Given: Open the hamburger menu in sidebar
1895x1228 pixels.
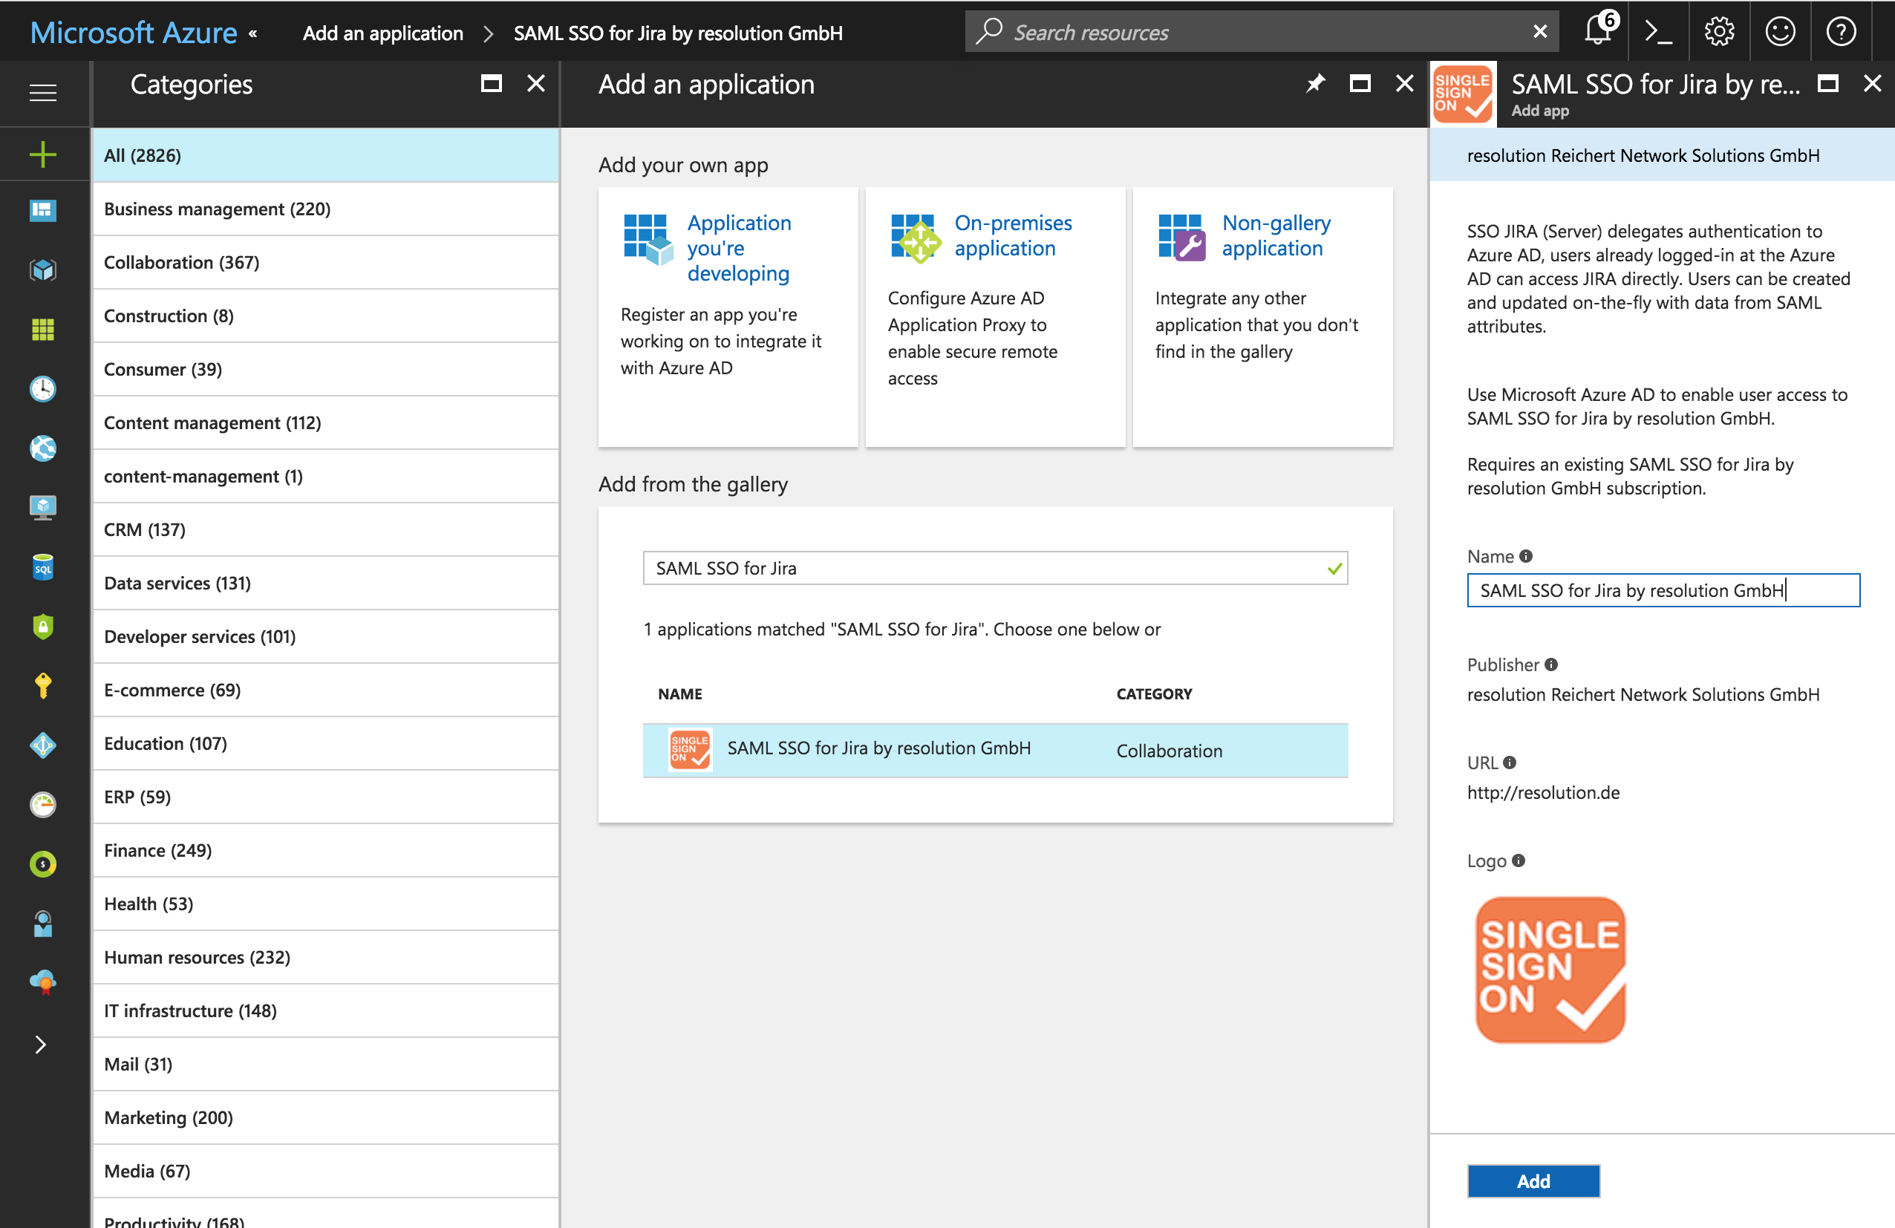Looking at the screenshot, I should coord(43,93).
